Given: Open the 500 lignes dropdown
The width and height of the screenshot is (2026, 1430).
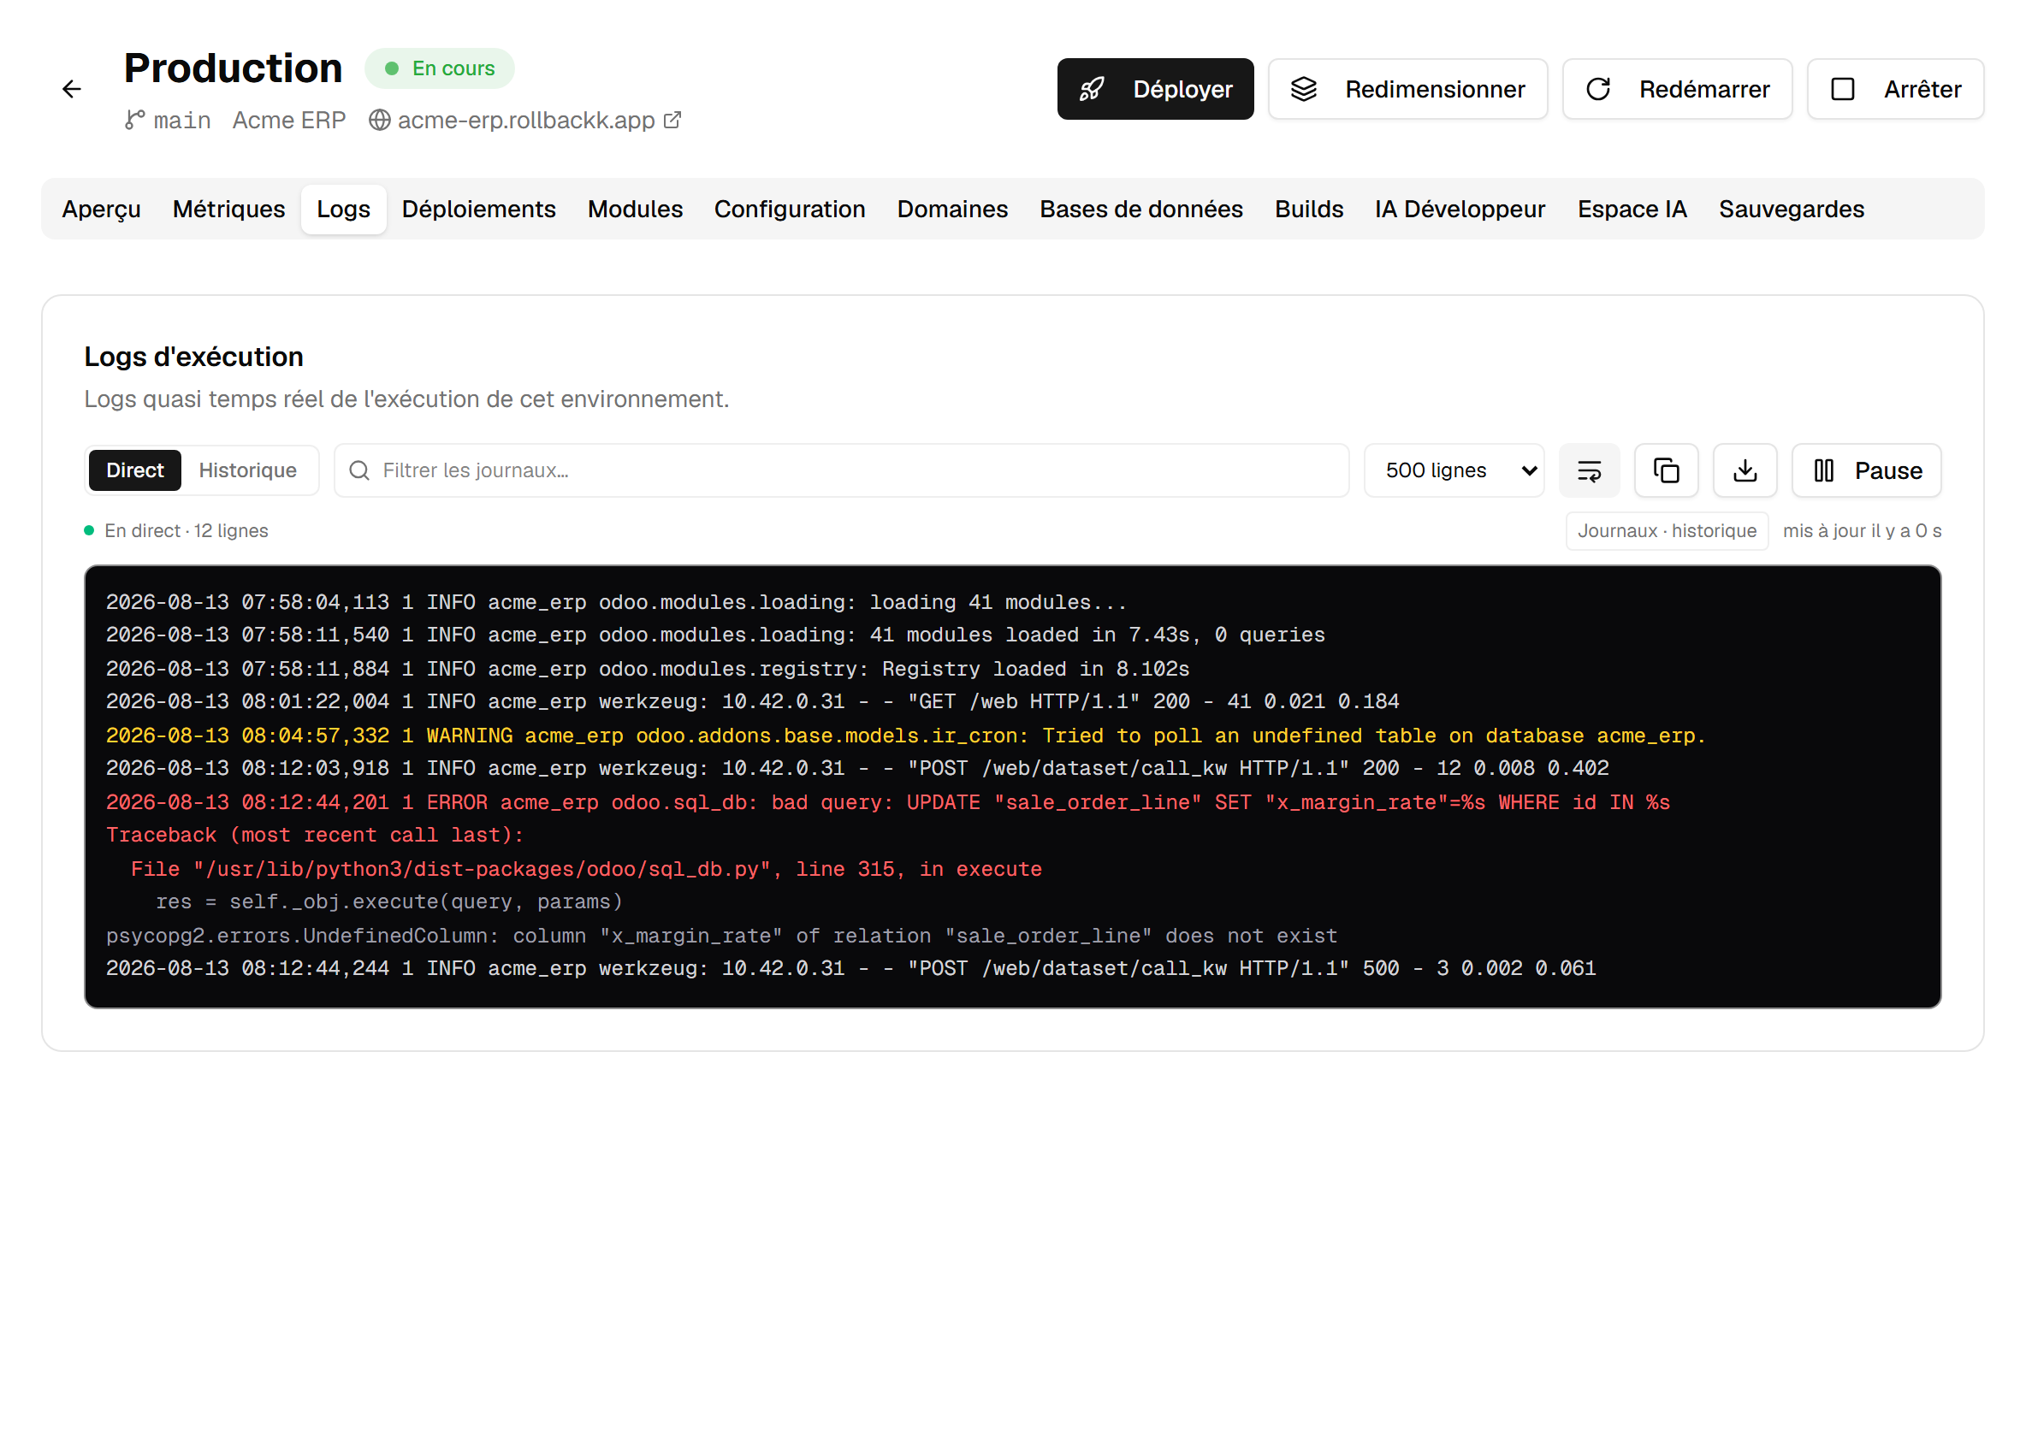Looking at the screenshot, I should pos(1454,471).
